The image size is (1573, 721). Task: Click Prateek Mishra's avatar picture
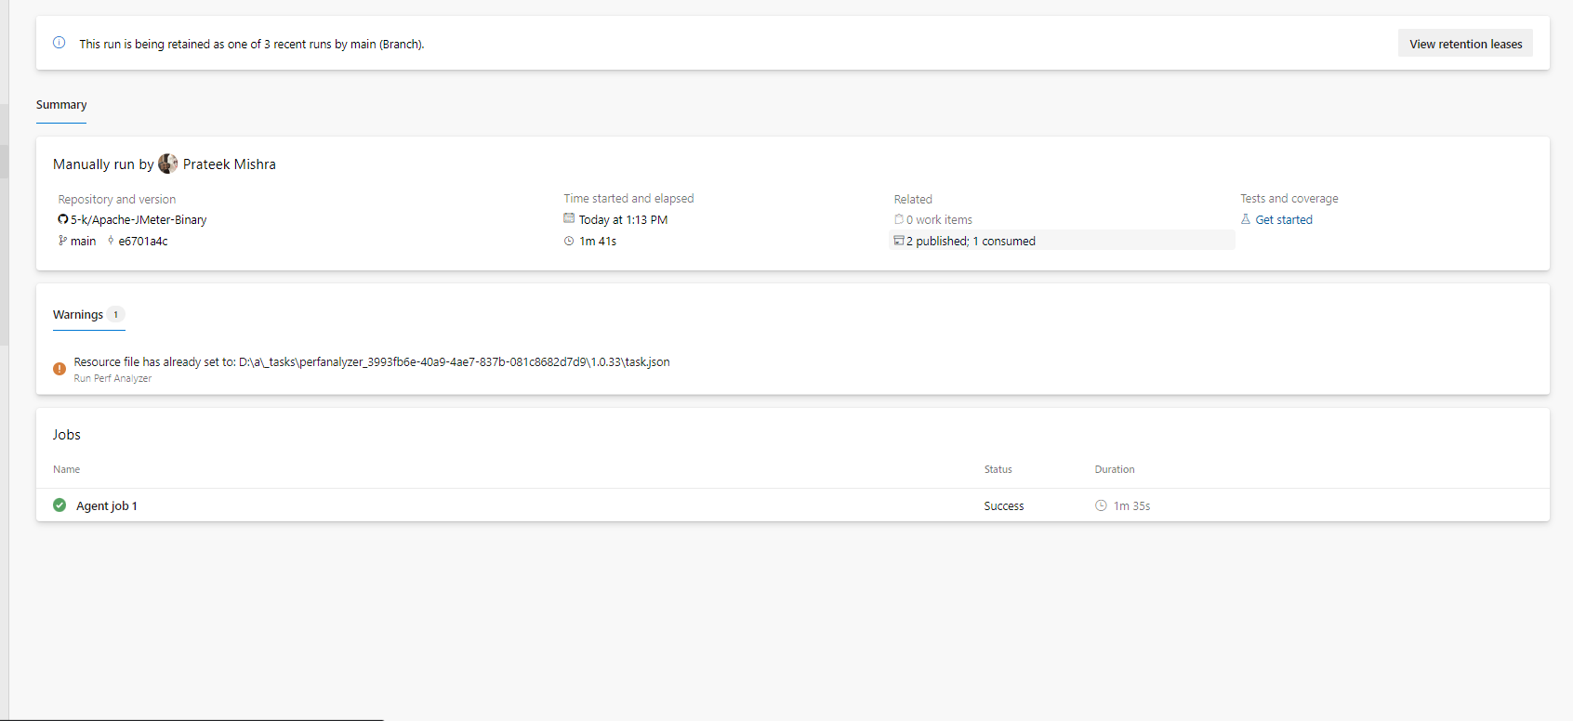coord(168,164)
